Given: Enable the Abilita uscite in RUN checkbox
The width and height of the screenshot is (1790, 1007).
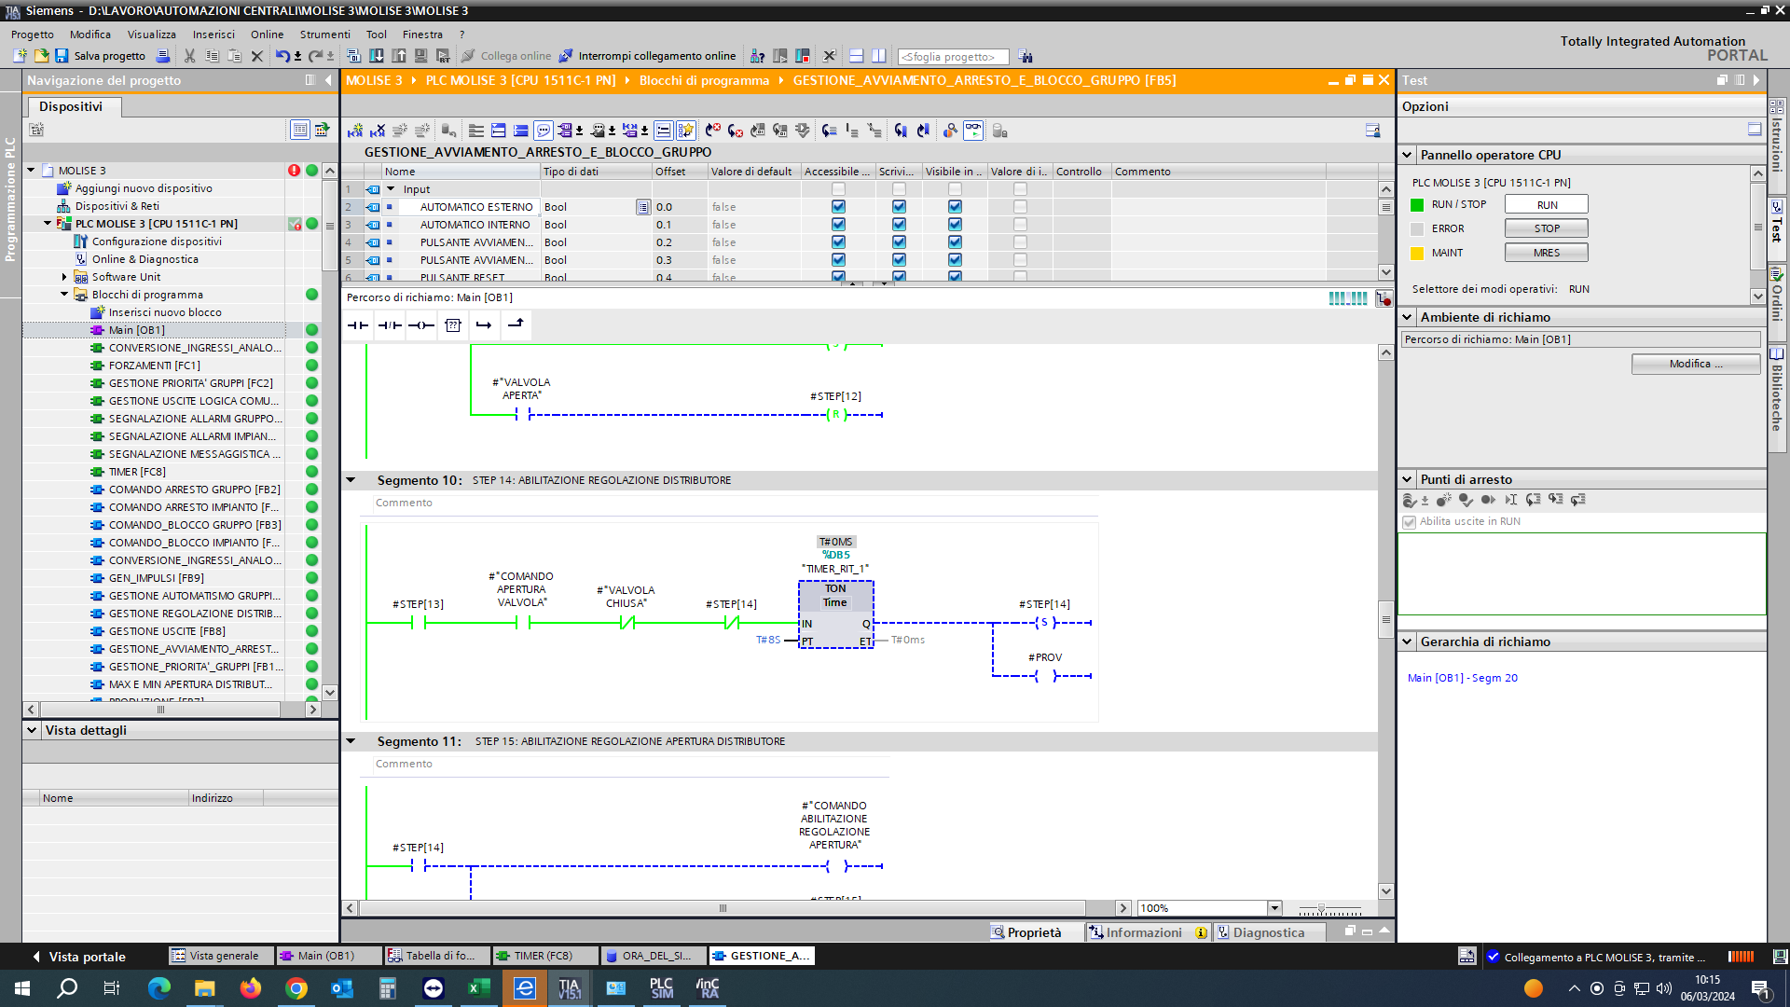Looking at the screenshot, I should pyautogui.click(x=1410, y=522).
